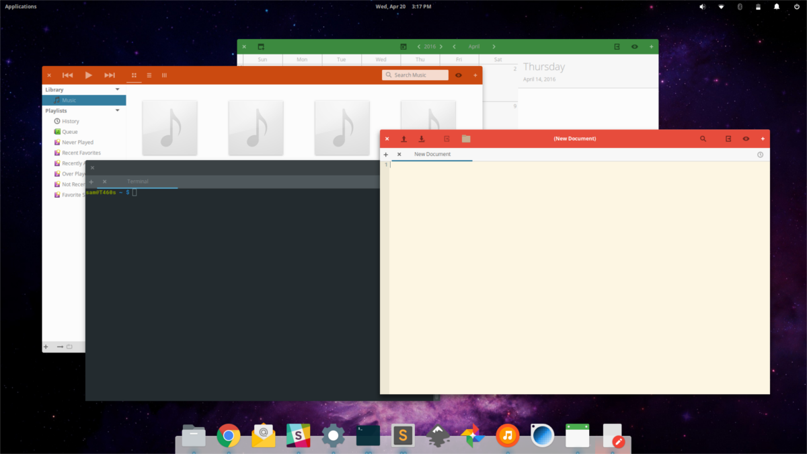Click plus icon in text editor header

tap(763, 139)
